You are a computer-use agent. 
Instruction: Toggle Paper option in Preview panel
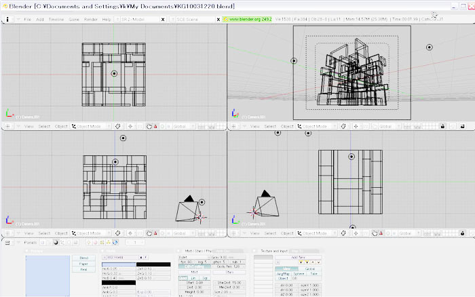[84, 264]
